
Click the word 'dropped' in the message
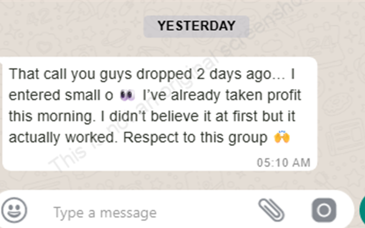coord(162,74)
